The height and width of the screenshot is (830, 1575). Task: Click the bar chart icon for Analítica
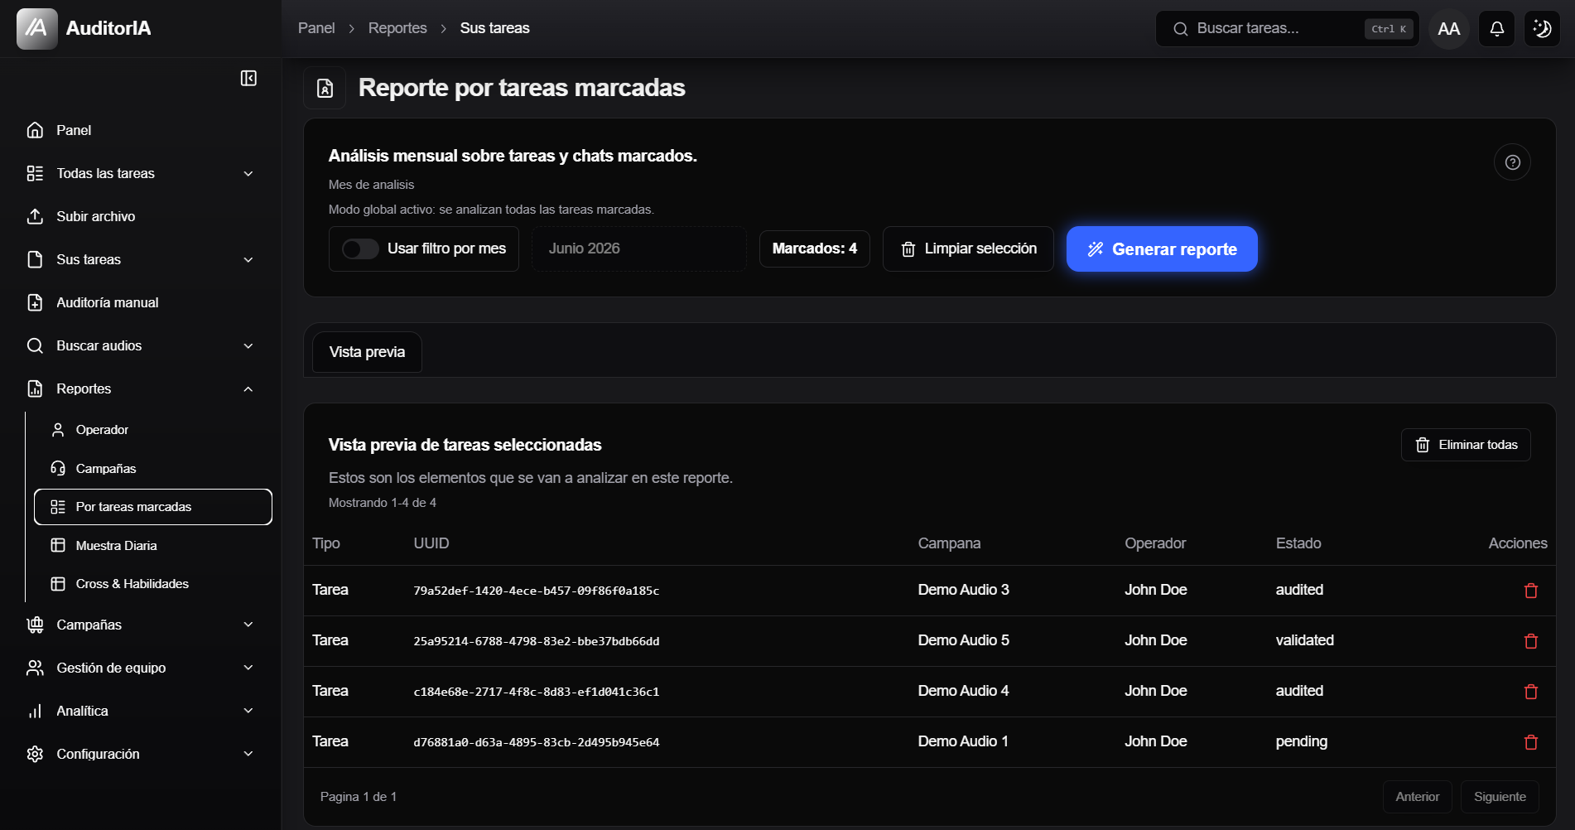[35, 711]
